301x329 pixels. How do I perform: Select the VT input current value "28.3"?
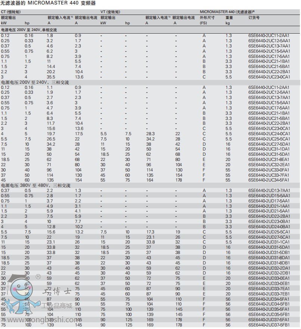(x=150, y=134)
